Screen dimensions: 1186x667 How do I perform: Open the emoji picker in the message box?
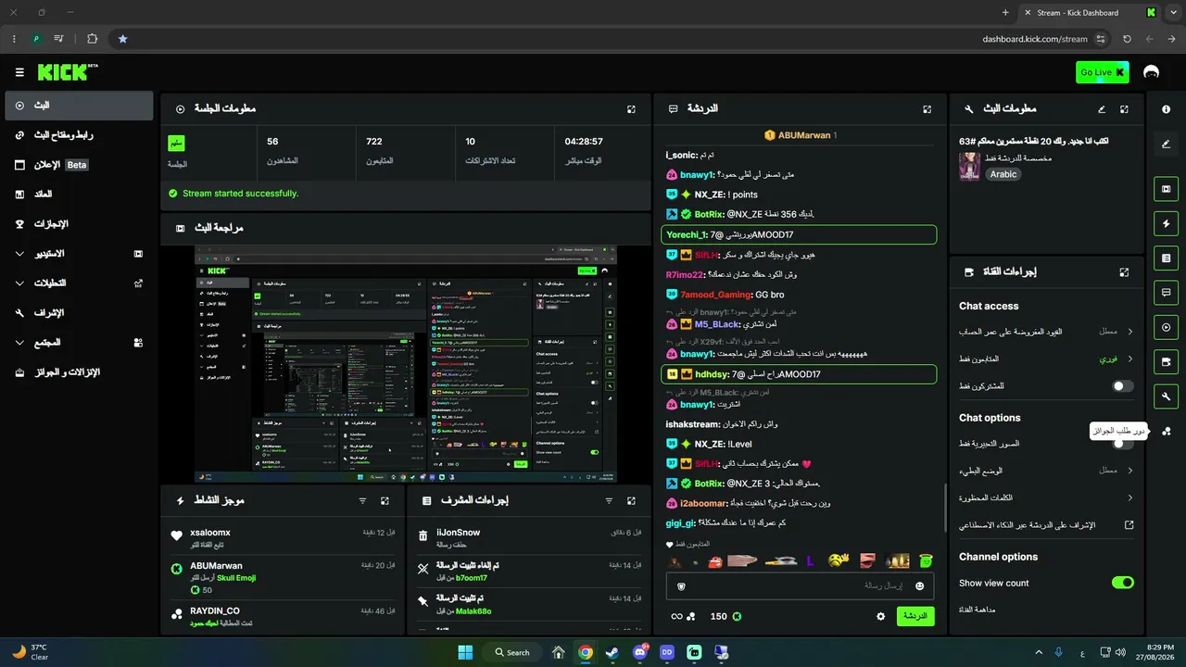(x=919, y=586)
